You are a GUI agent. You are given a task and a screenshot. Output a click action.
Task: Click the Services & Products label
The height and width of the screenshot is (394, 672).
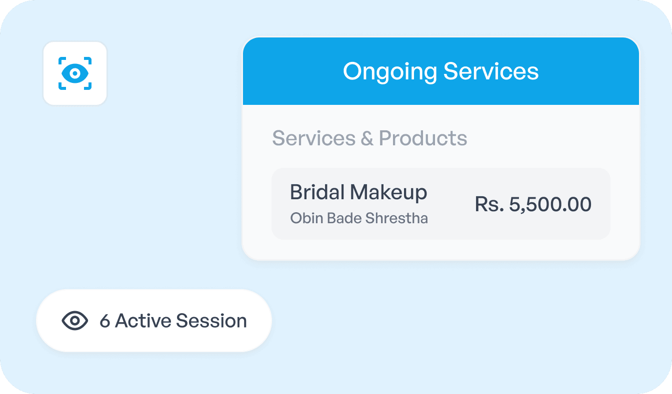[369, 138]
